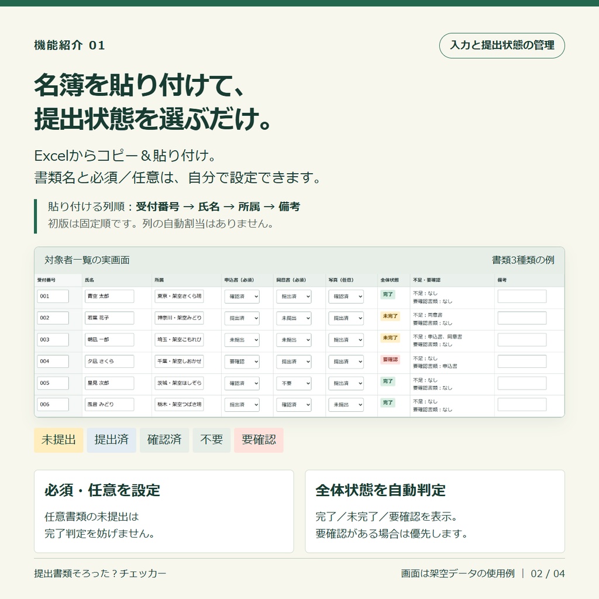Click the 提出済 legend chip
599x599 pixels.
pos(111,440)
